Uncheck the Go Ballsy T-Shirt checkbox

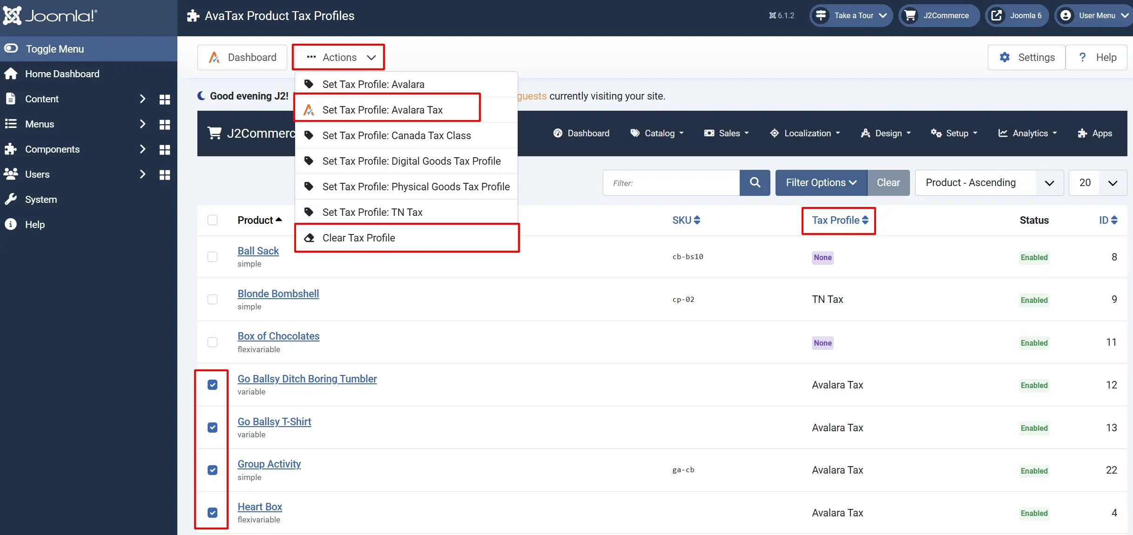click(x=212, y=427)
